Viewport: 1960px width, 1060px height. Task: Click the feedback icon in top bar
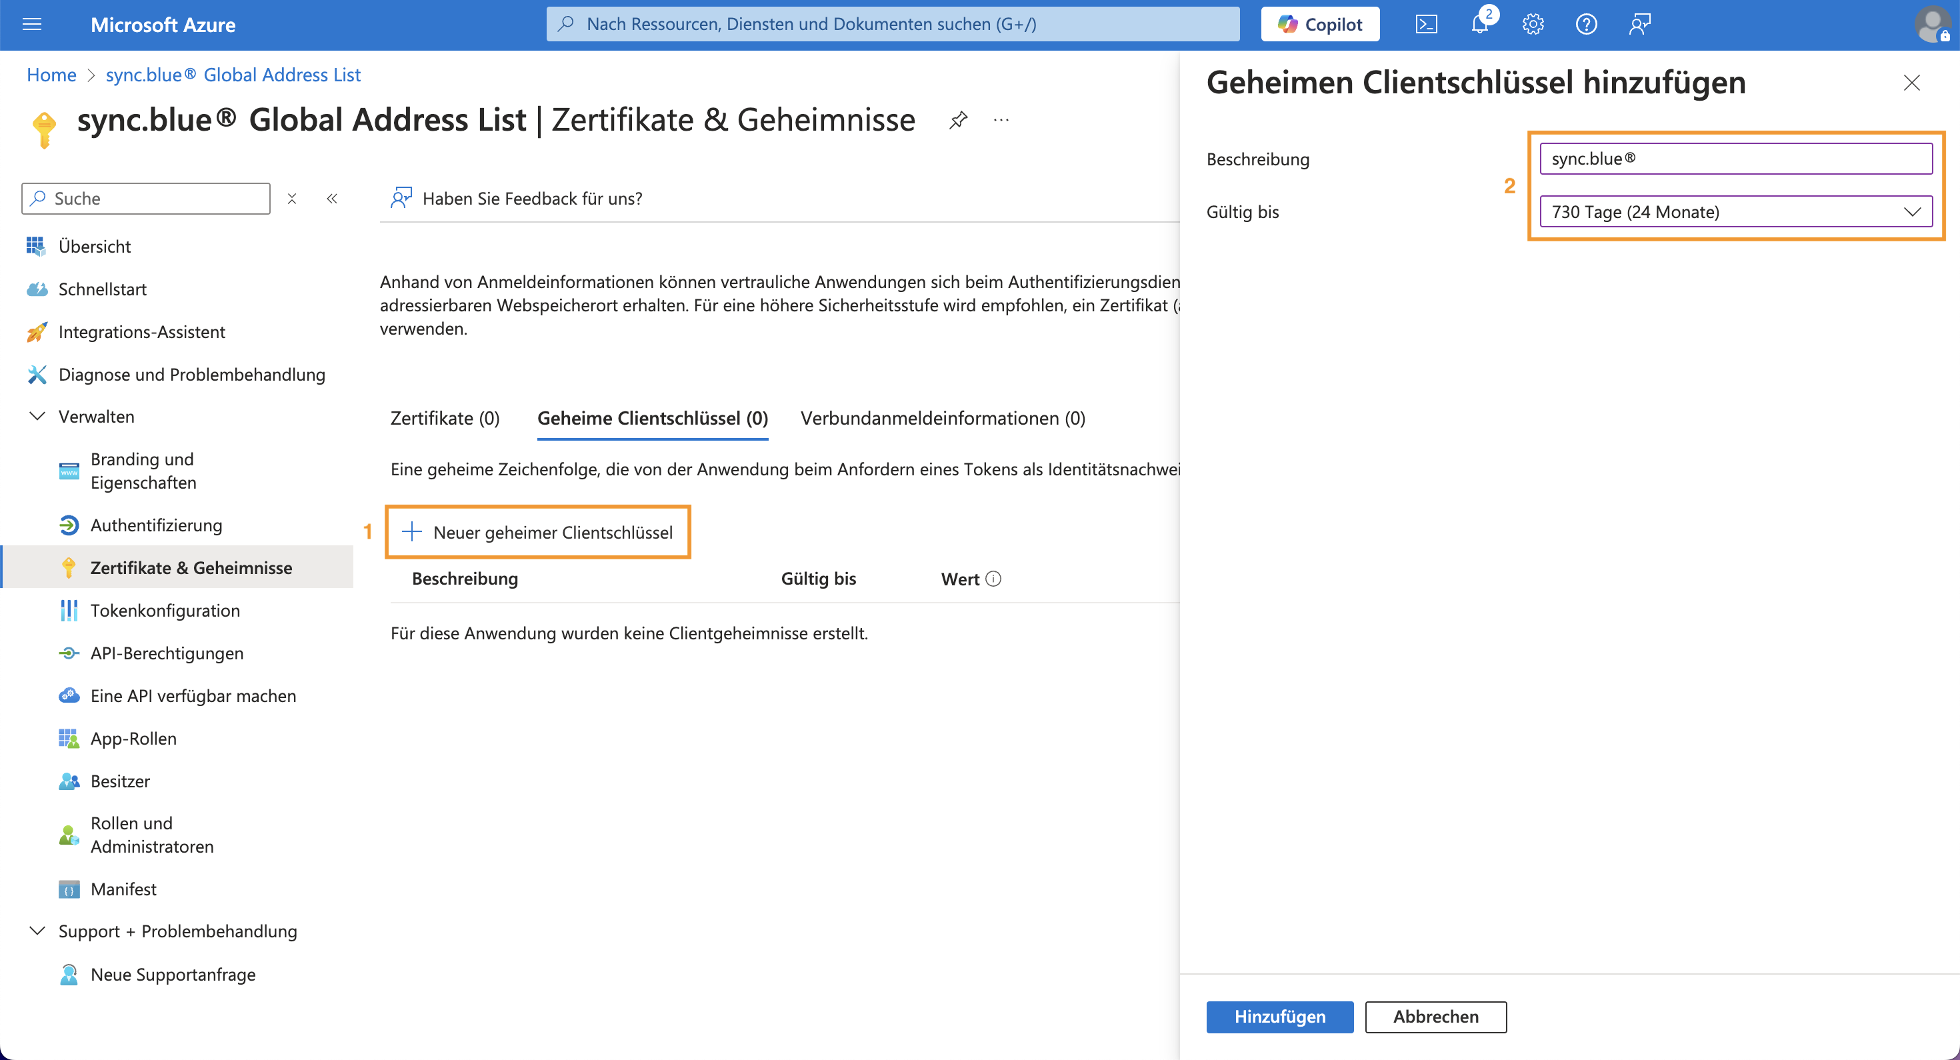[1640, 25]
